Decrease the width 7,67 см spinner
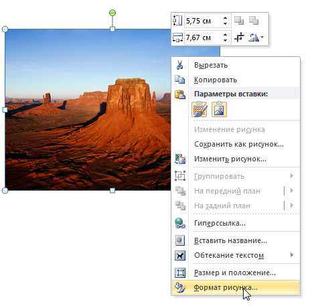The image size is (320, 306). [225, 40]
